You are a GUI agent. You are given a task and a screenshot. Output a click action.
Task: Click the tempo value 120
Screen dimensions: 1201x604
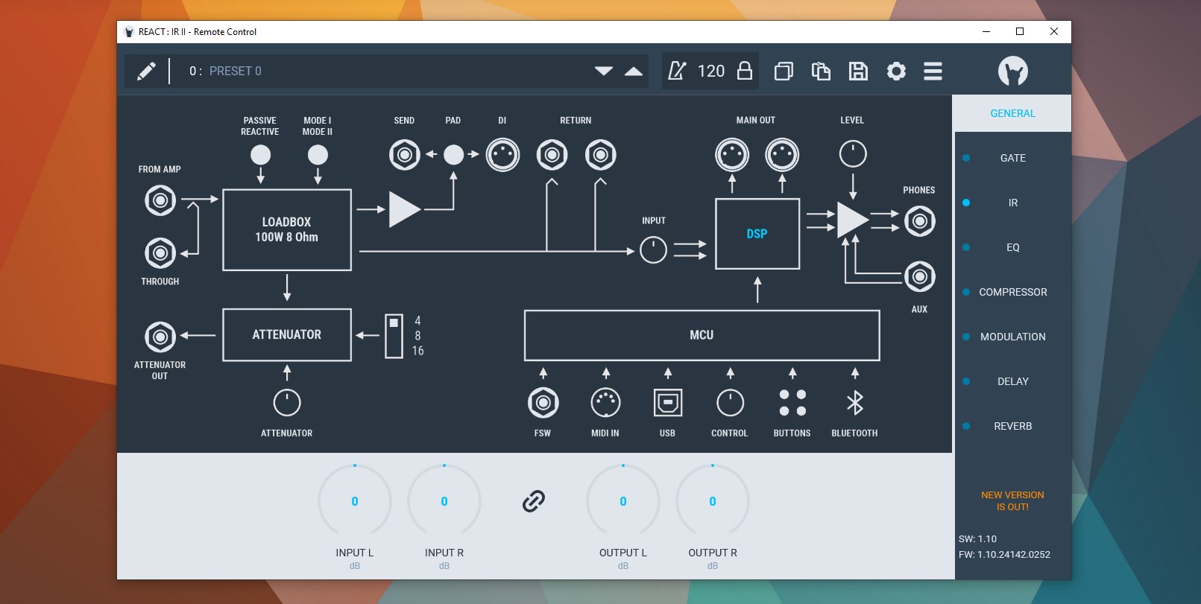(711, 71)
